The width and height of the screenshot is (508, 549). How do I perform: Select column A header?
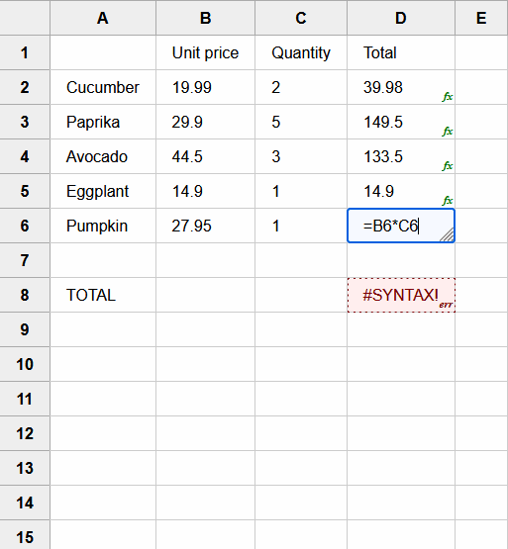(103, 18)
